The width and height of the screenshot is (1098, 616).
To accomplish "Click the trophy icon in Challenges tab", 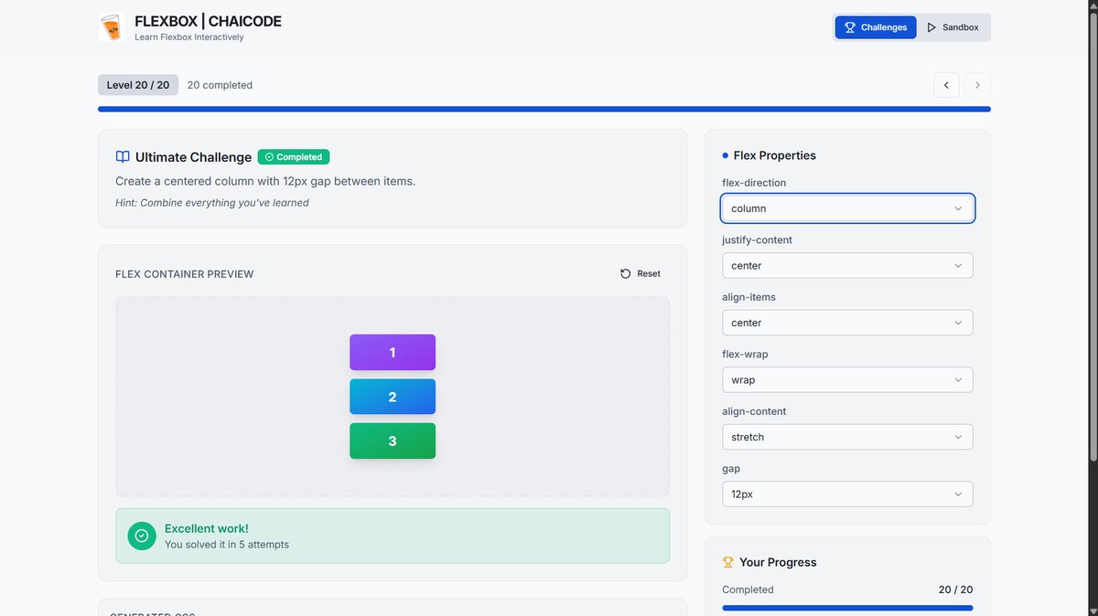I will [850, 27].
